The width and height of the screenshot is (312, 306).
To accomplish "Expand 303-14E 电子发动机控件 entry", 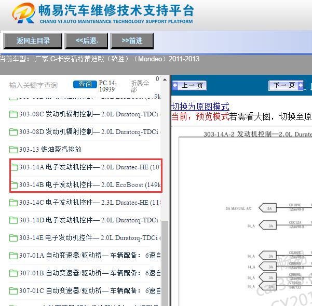I will point(90,238).
